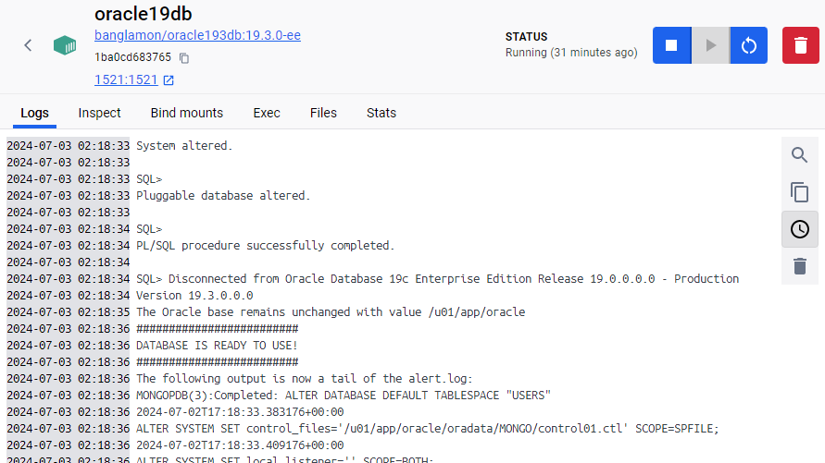Switch to the Bind mounts tab
This screenshot has width=825, height=463.
click(187, 113)
